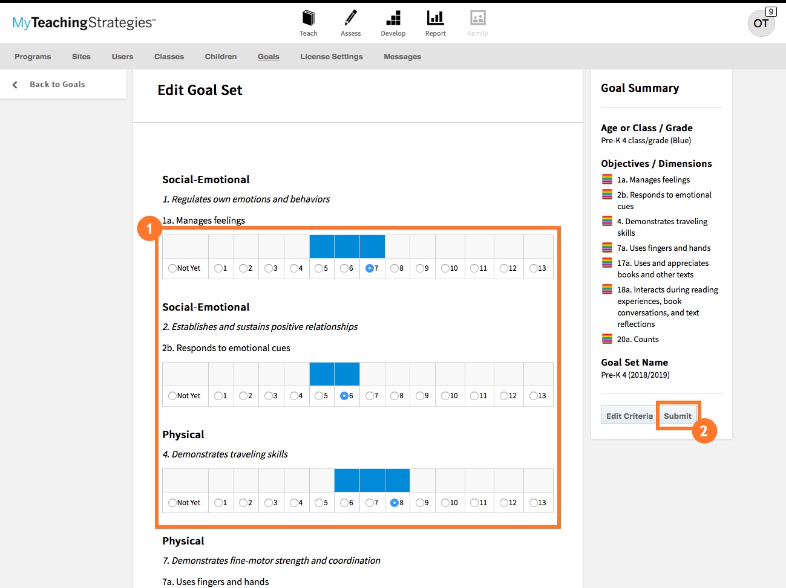This screenshot has height=588, width=786.
Task: Select level 13 for Demonstrates traveling skills
Action: pyautogui.click(x=533, y=502)
